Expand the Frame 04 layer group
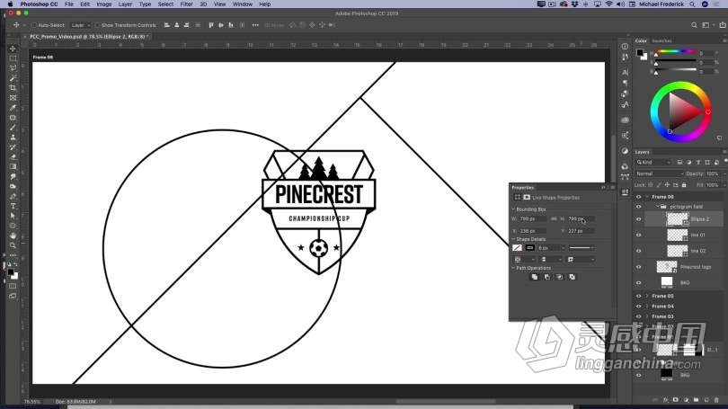728x409 pixels. click(x=647, y=307)
